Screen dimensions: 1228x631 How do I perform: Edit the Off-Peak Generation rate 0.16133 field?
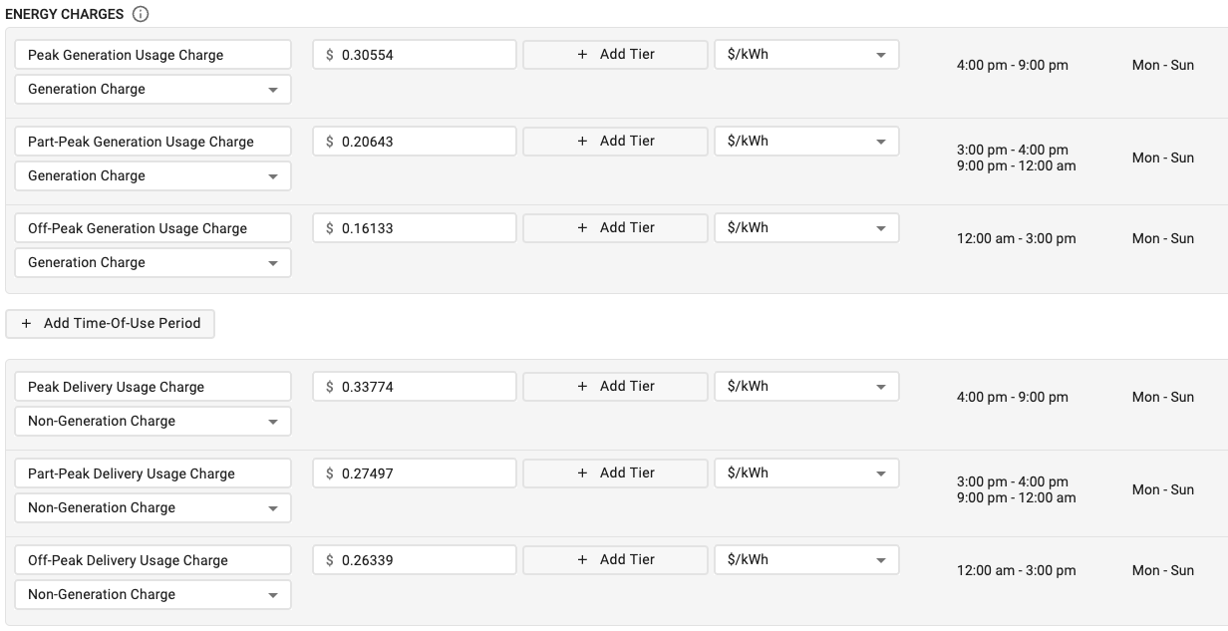415,228
